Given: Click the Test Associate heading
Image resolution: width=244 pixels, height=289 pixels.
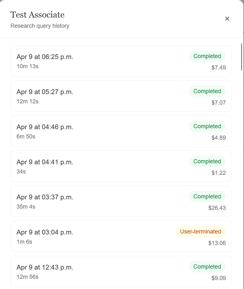Looking at the screenshot, I should (x=37, y=15).
